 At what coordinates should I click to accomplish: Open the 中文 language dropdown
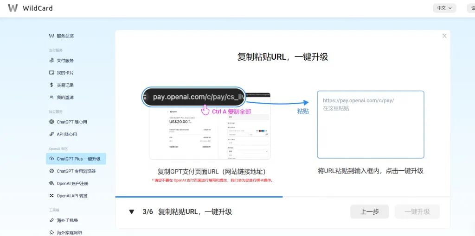[x=444, y=8]
